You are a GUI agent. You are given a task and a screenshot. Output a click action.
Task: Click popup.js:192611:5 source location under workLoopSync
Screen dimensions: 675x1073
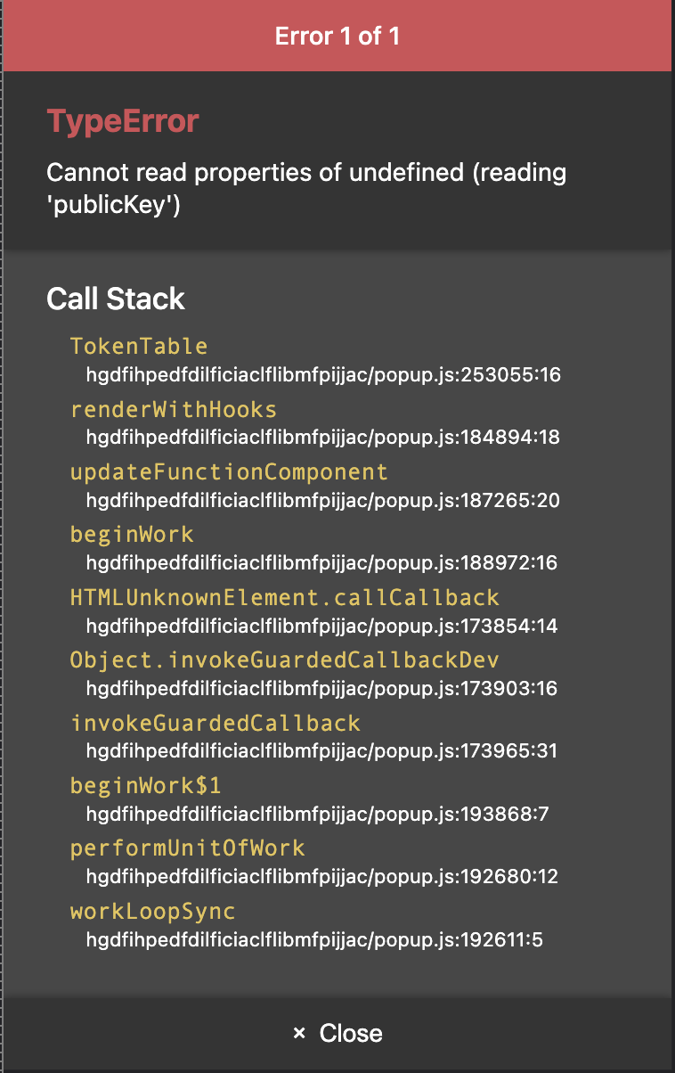click(318, 939)
